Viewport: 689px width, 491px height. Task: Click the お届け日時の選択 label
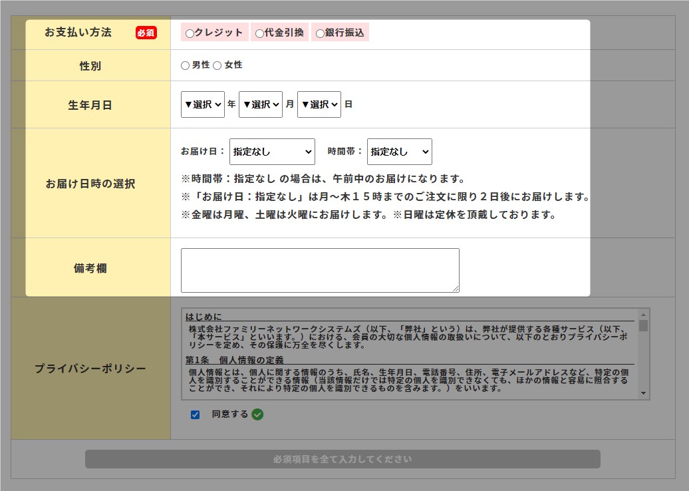(x=90, y=184)
